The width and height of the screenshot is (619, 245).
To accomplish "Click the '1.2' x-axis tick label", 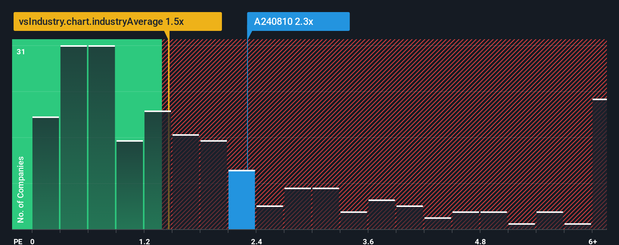I will pyautogui.click(x=145, y=241).
